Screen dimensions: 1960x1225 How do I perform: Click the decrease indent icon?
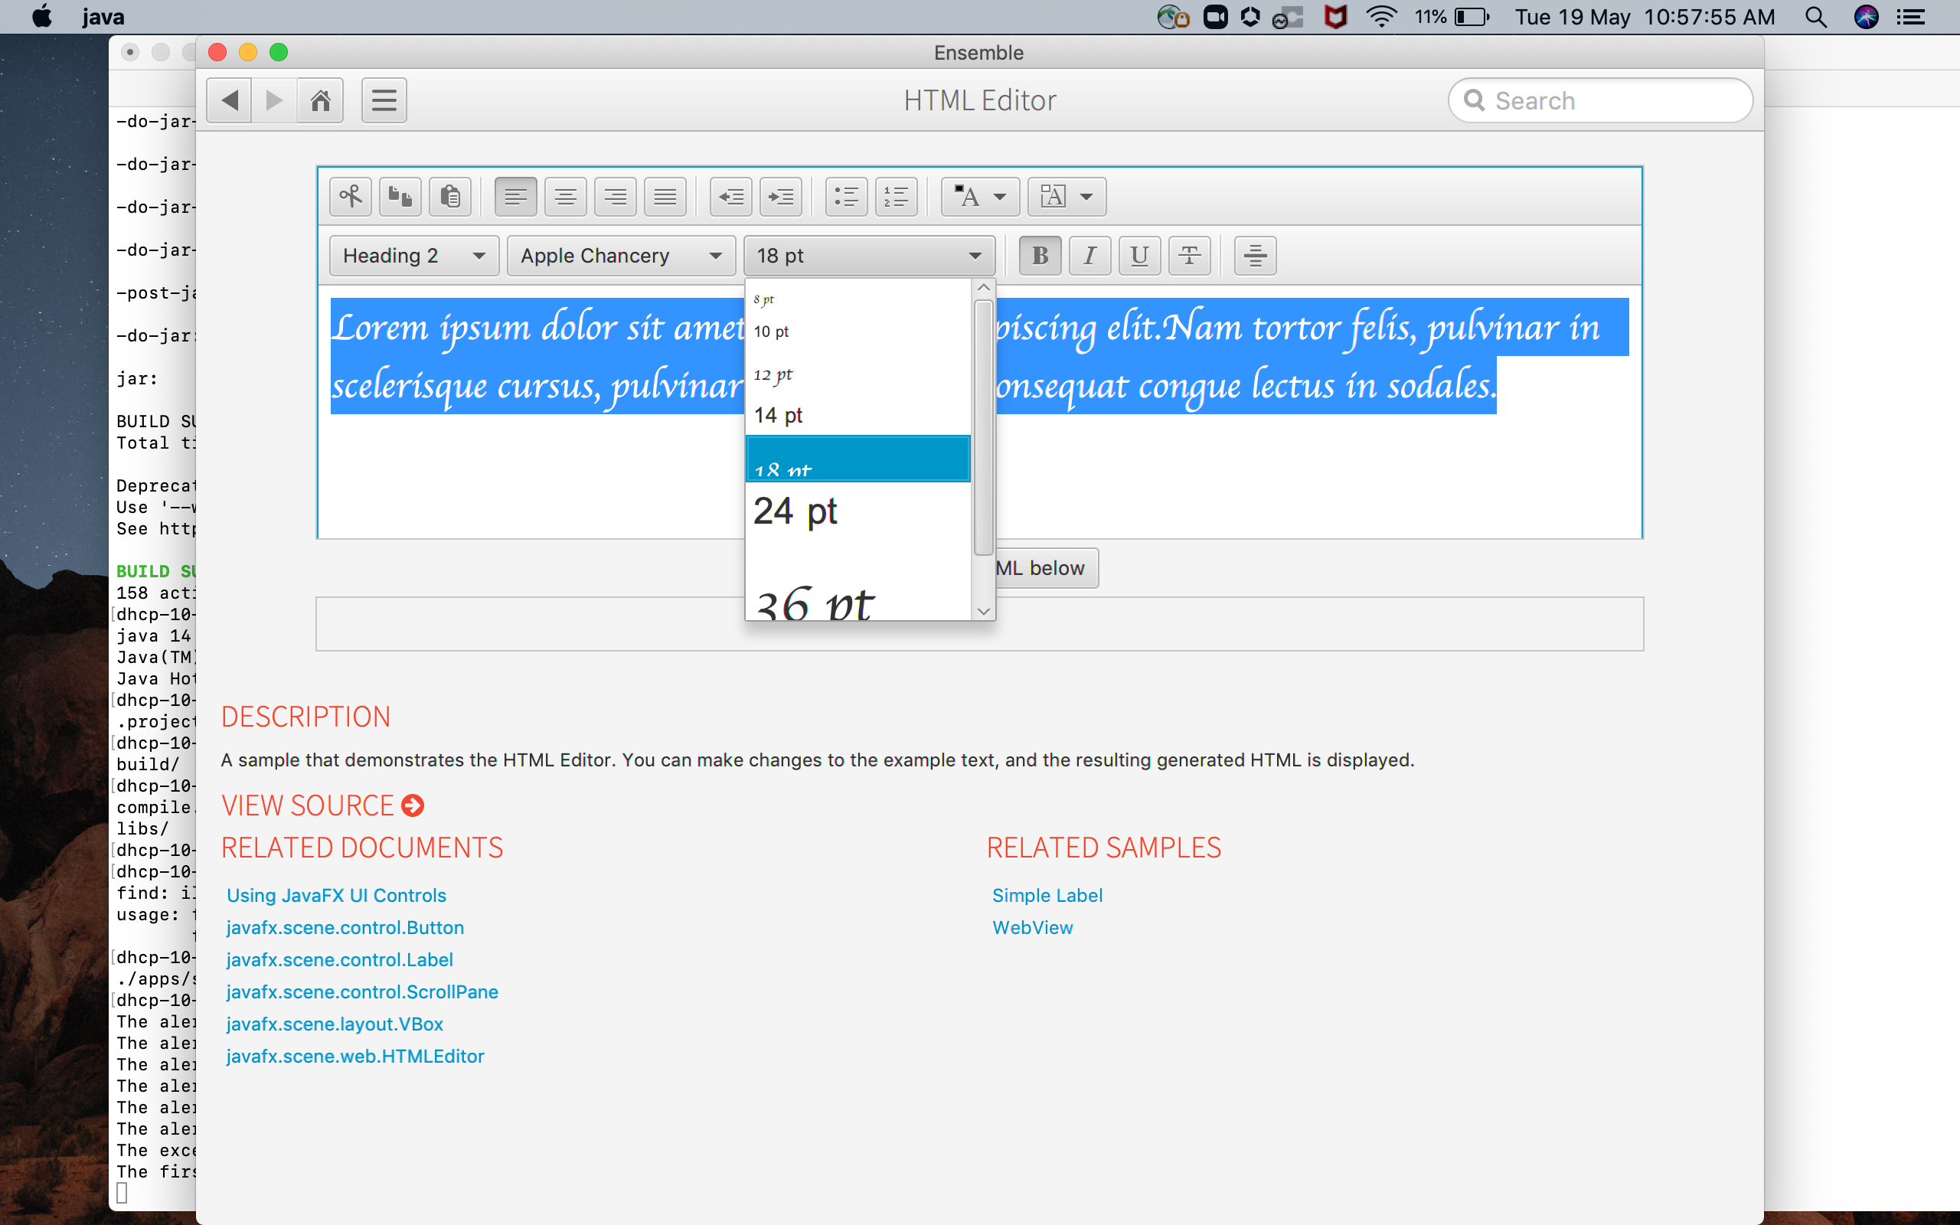click(730, 197)
